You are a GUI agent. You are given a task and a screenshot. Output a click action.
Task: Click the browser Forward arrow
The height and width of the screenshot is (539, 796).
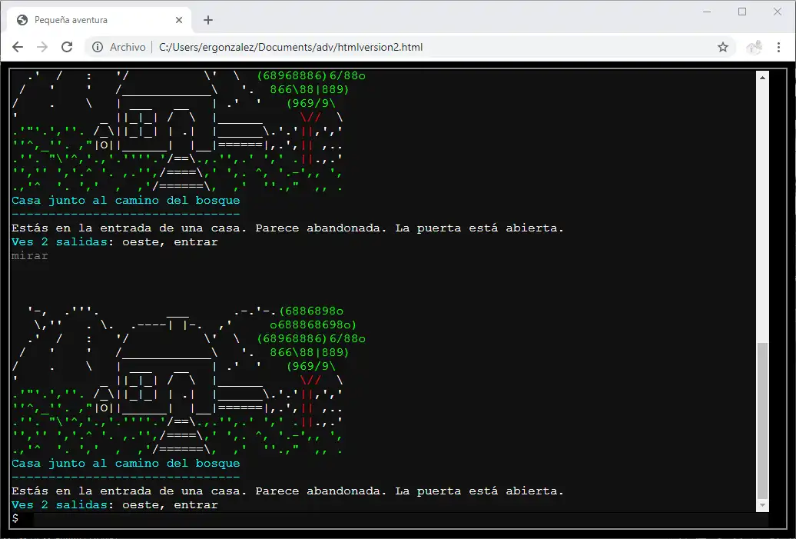coord(42,47)
